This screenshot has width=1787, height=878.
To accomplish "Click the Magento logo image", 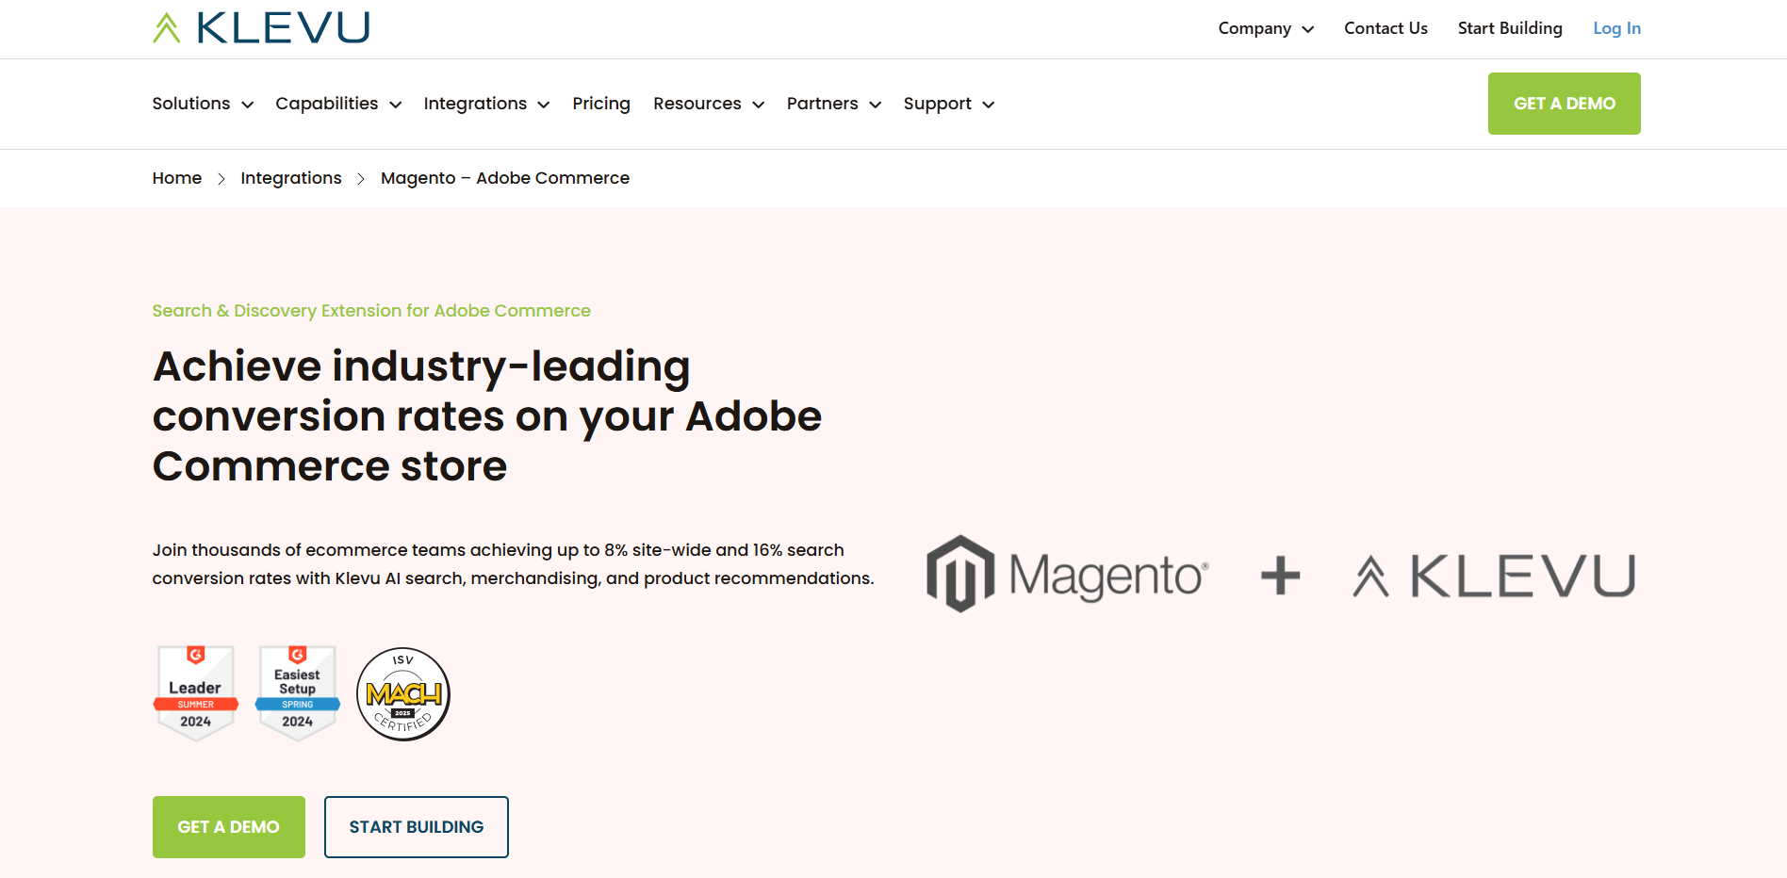I will (x=1067, y=574).
